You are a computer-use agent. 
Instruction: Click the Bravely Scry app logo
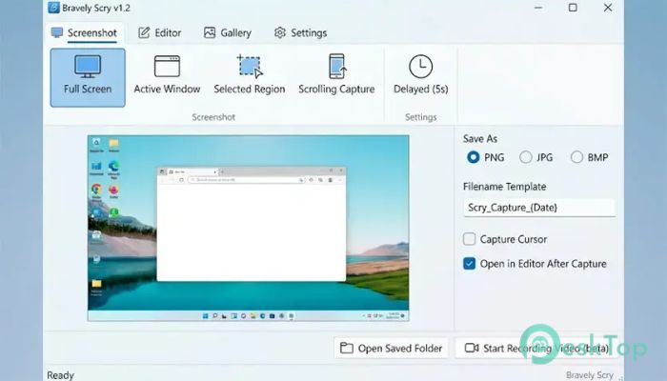point(53,8)
